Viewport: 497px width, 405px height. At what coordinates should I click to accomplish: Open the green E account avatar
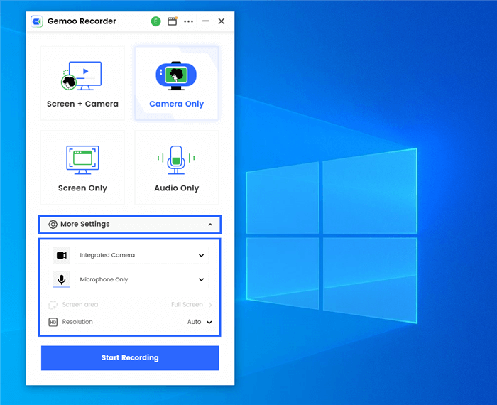pos(155,21)
